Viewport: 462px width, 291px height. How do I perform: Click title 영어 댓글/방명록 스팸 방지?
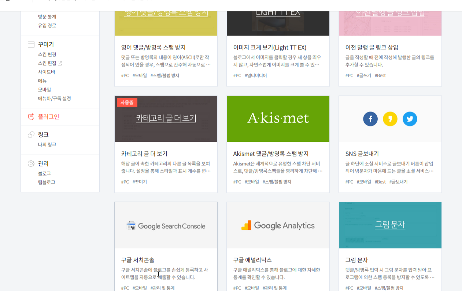(x=154, y=48)
